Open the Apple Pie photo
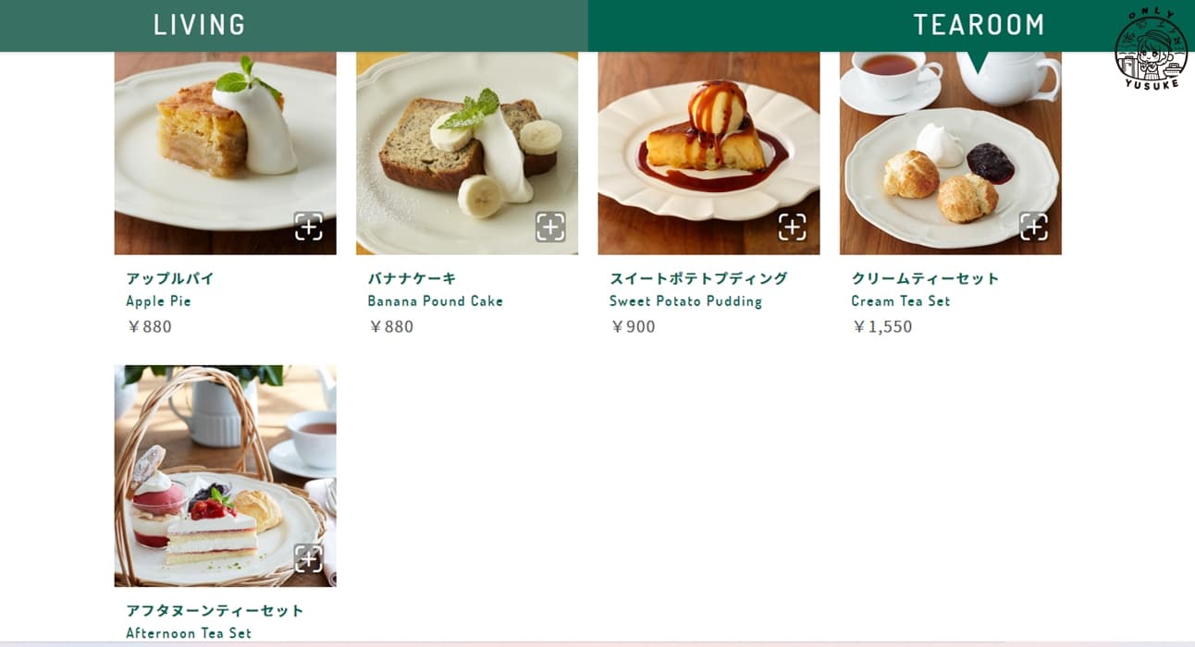 pos(226,153)
